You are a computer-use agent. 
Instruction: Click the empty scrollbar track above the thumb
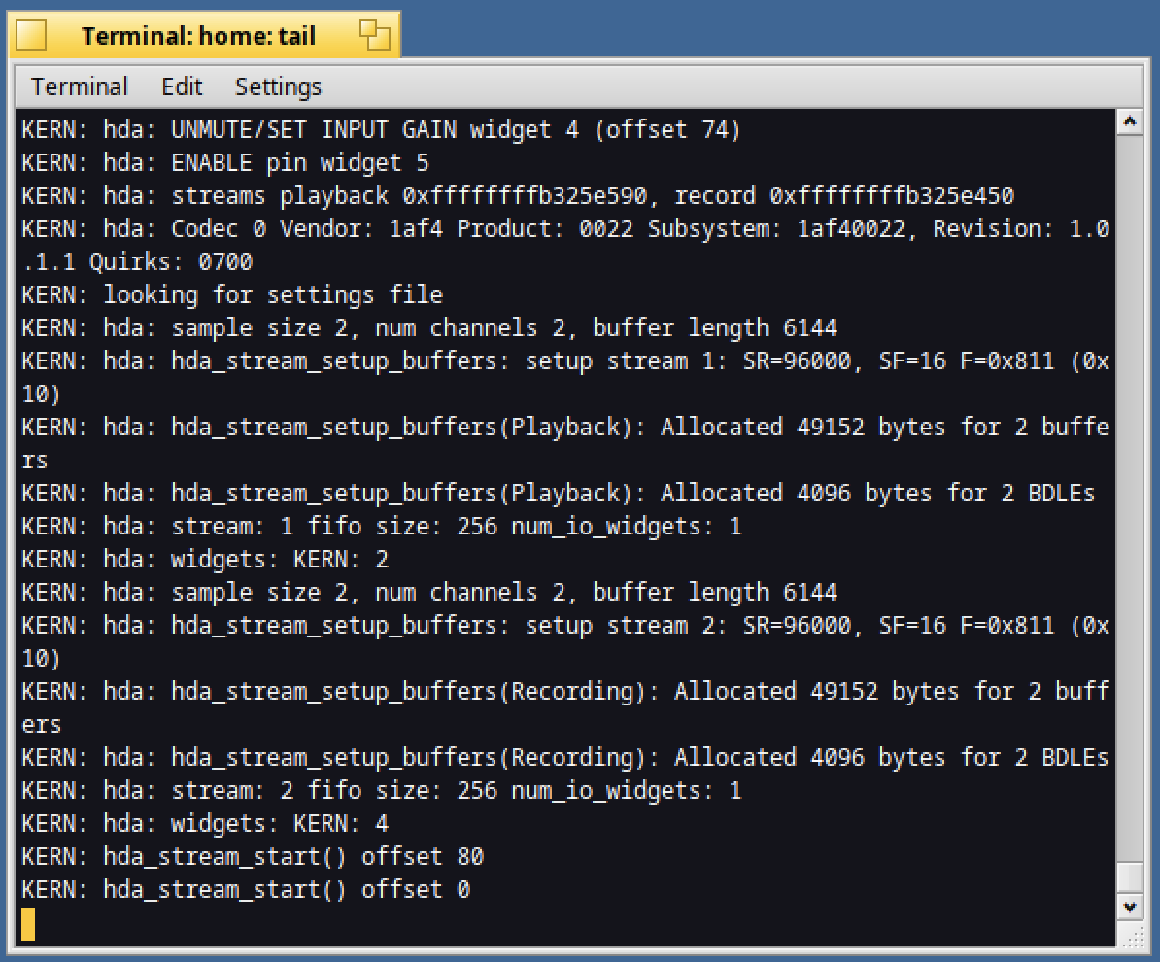(x=1130, y=496)
